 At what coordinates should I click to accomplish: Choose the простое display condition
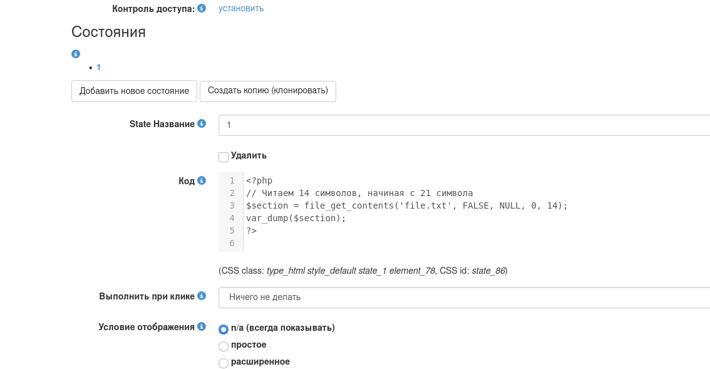(x=224, y=346)
